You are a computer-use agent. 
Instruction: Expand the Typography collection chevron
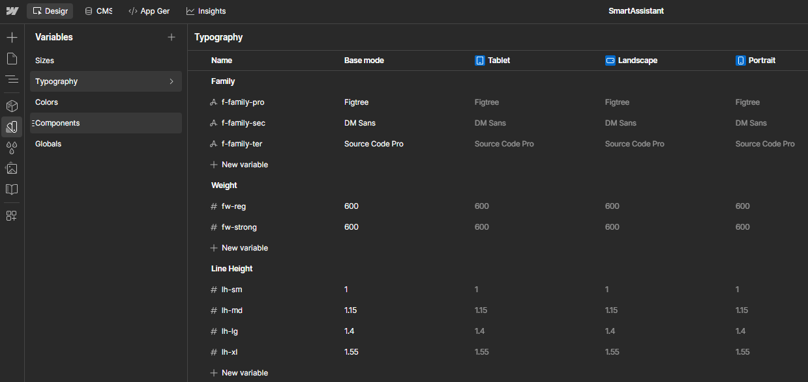point(172,81)
